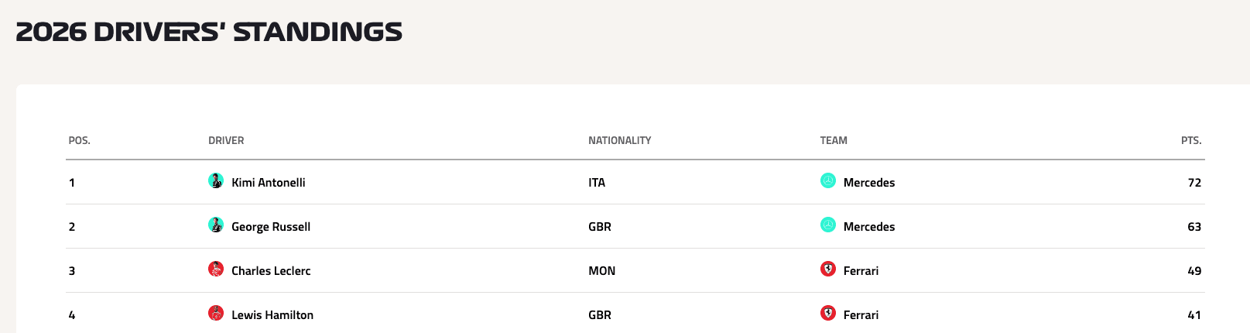Open Lewis Hamilton driver name link
This screenshot has height=333, width=1250.
coord(272,315)
